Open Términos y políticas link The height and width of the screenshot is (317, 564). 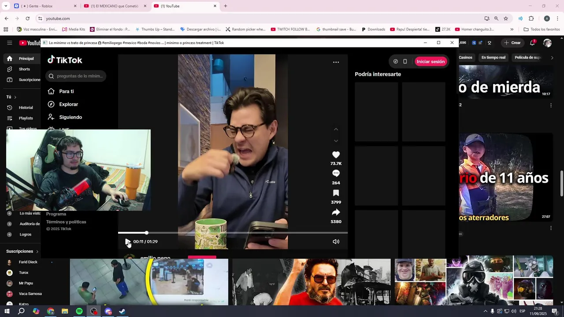pos(66,222)
